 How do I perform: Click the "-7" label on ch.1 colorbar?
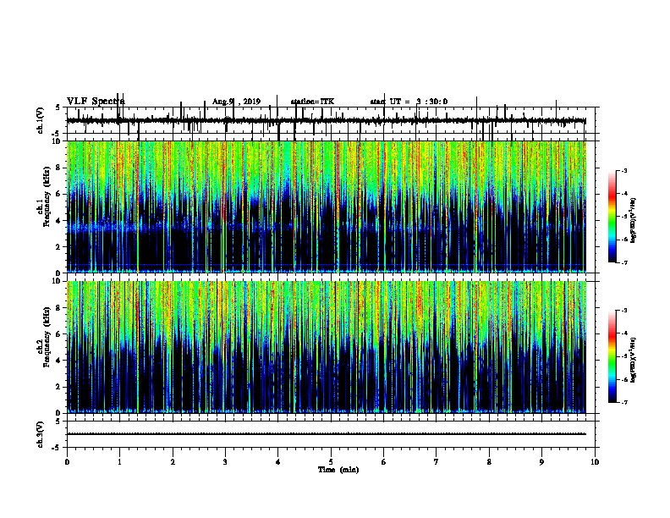[x=623, y=262]
